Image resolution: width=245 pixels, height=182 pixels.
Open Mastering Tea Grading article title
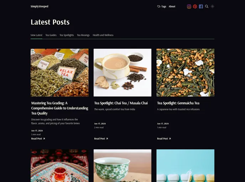click(x=60, y=108)
